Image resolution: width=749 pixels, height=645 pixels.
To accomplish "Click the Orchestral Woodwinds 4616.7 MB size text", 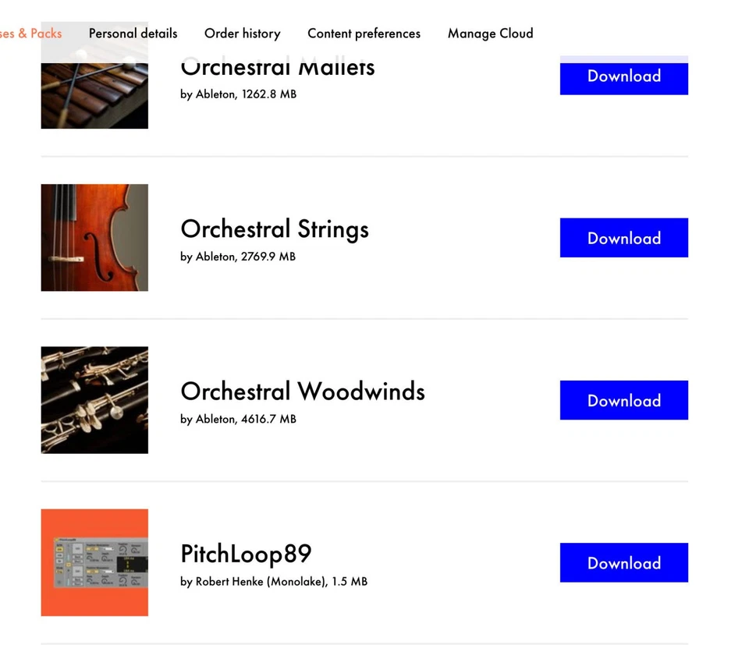I will pyautogui.click(x=268, y=419).
